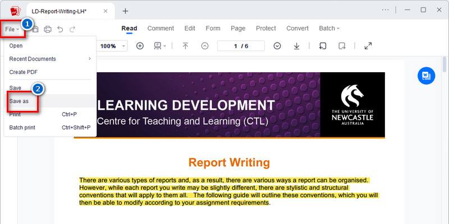Image resolution: width=449 pixels, height=224 pixels.
Task: Switch to the Protect tab
Action: [x=265, y=29]
